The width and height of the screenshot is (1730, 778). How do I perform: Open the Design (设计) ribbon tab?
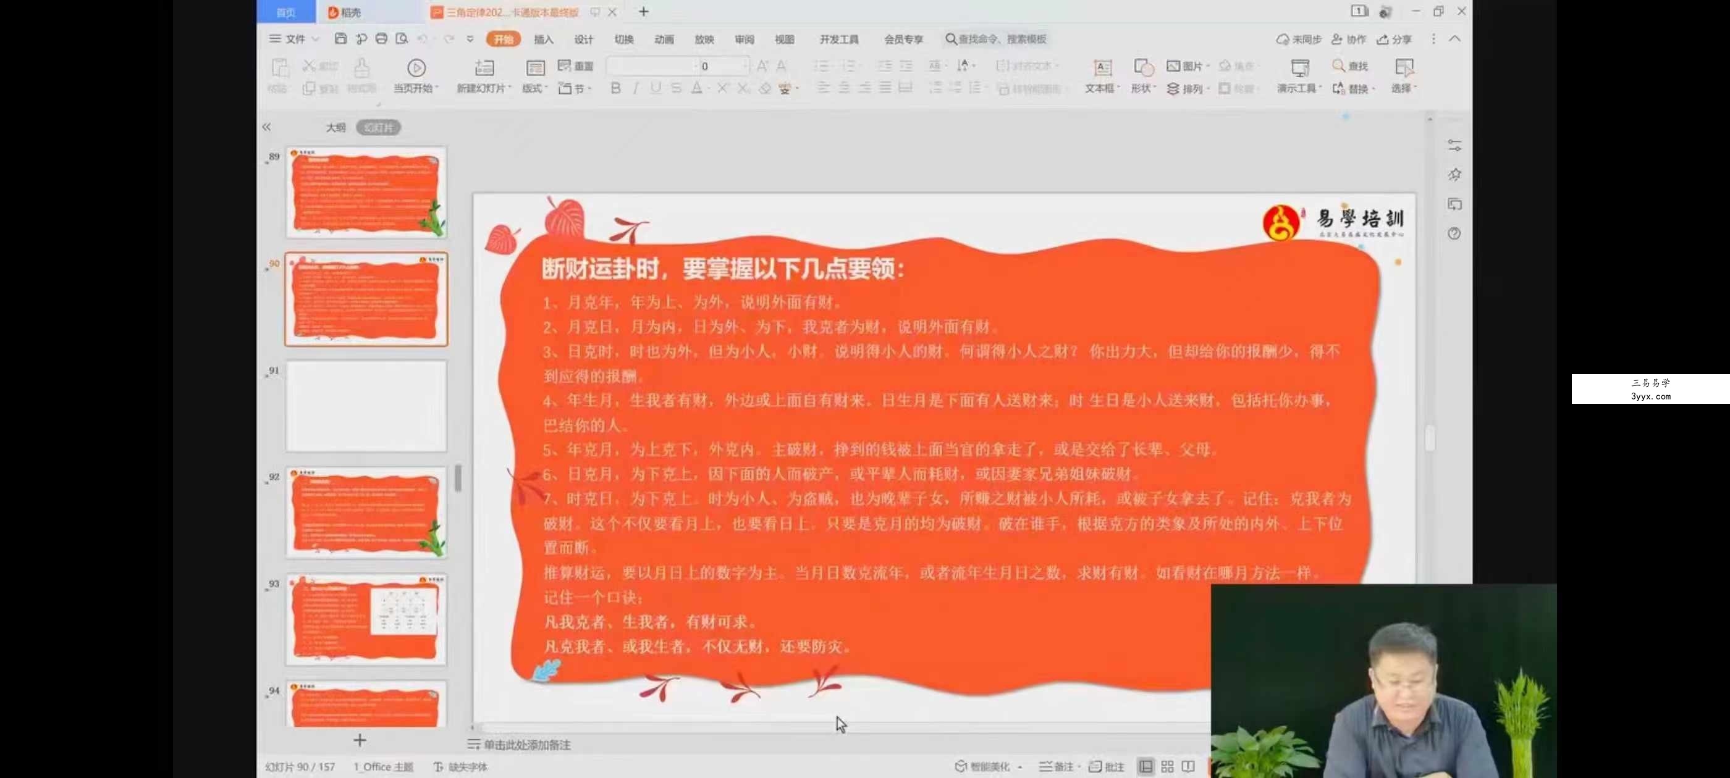pos(584,39)
